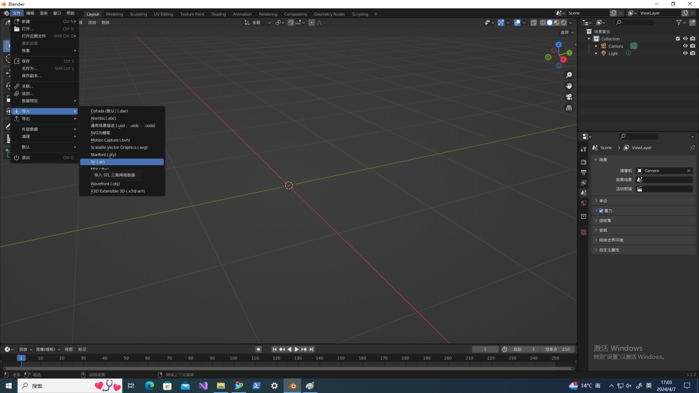The image size is (699, 393).
Task: Click the snap magnet icon in header
Action: coord(291,22)
